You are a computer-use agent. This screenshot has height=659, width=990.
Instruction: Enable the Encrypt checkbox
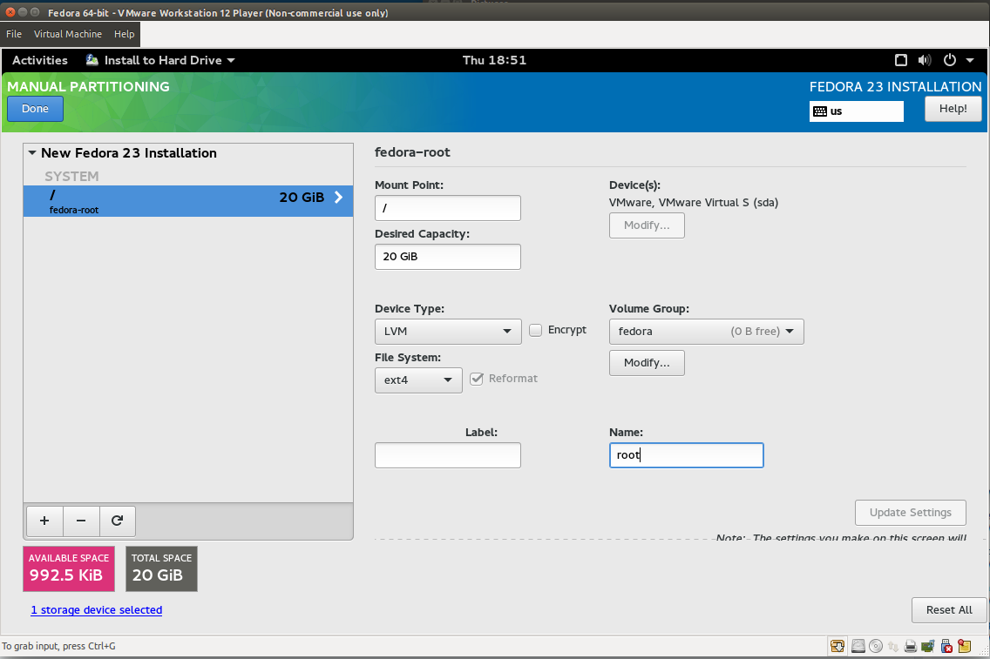tap(535, 330)
